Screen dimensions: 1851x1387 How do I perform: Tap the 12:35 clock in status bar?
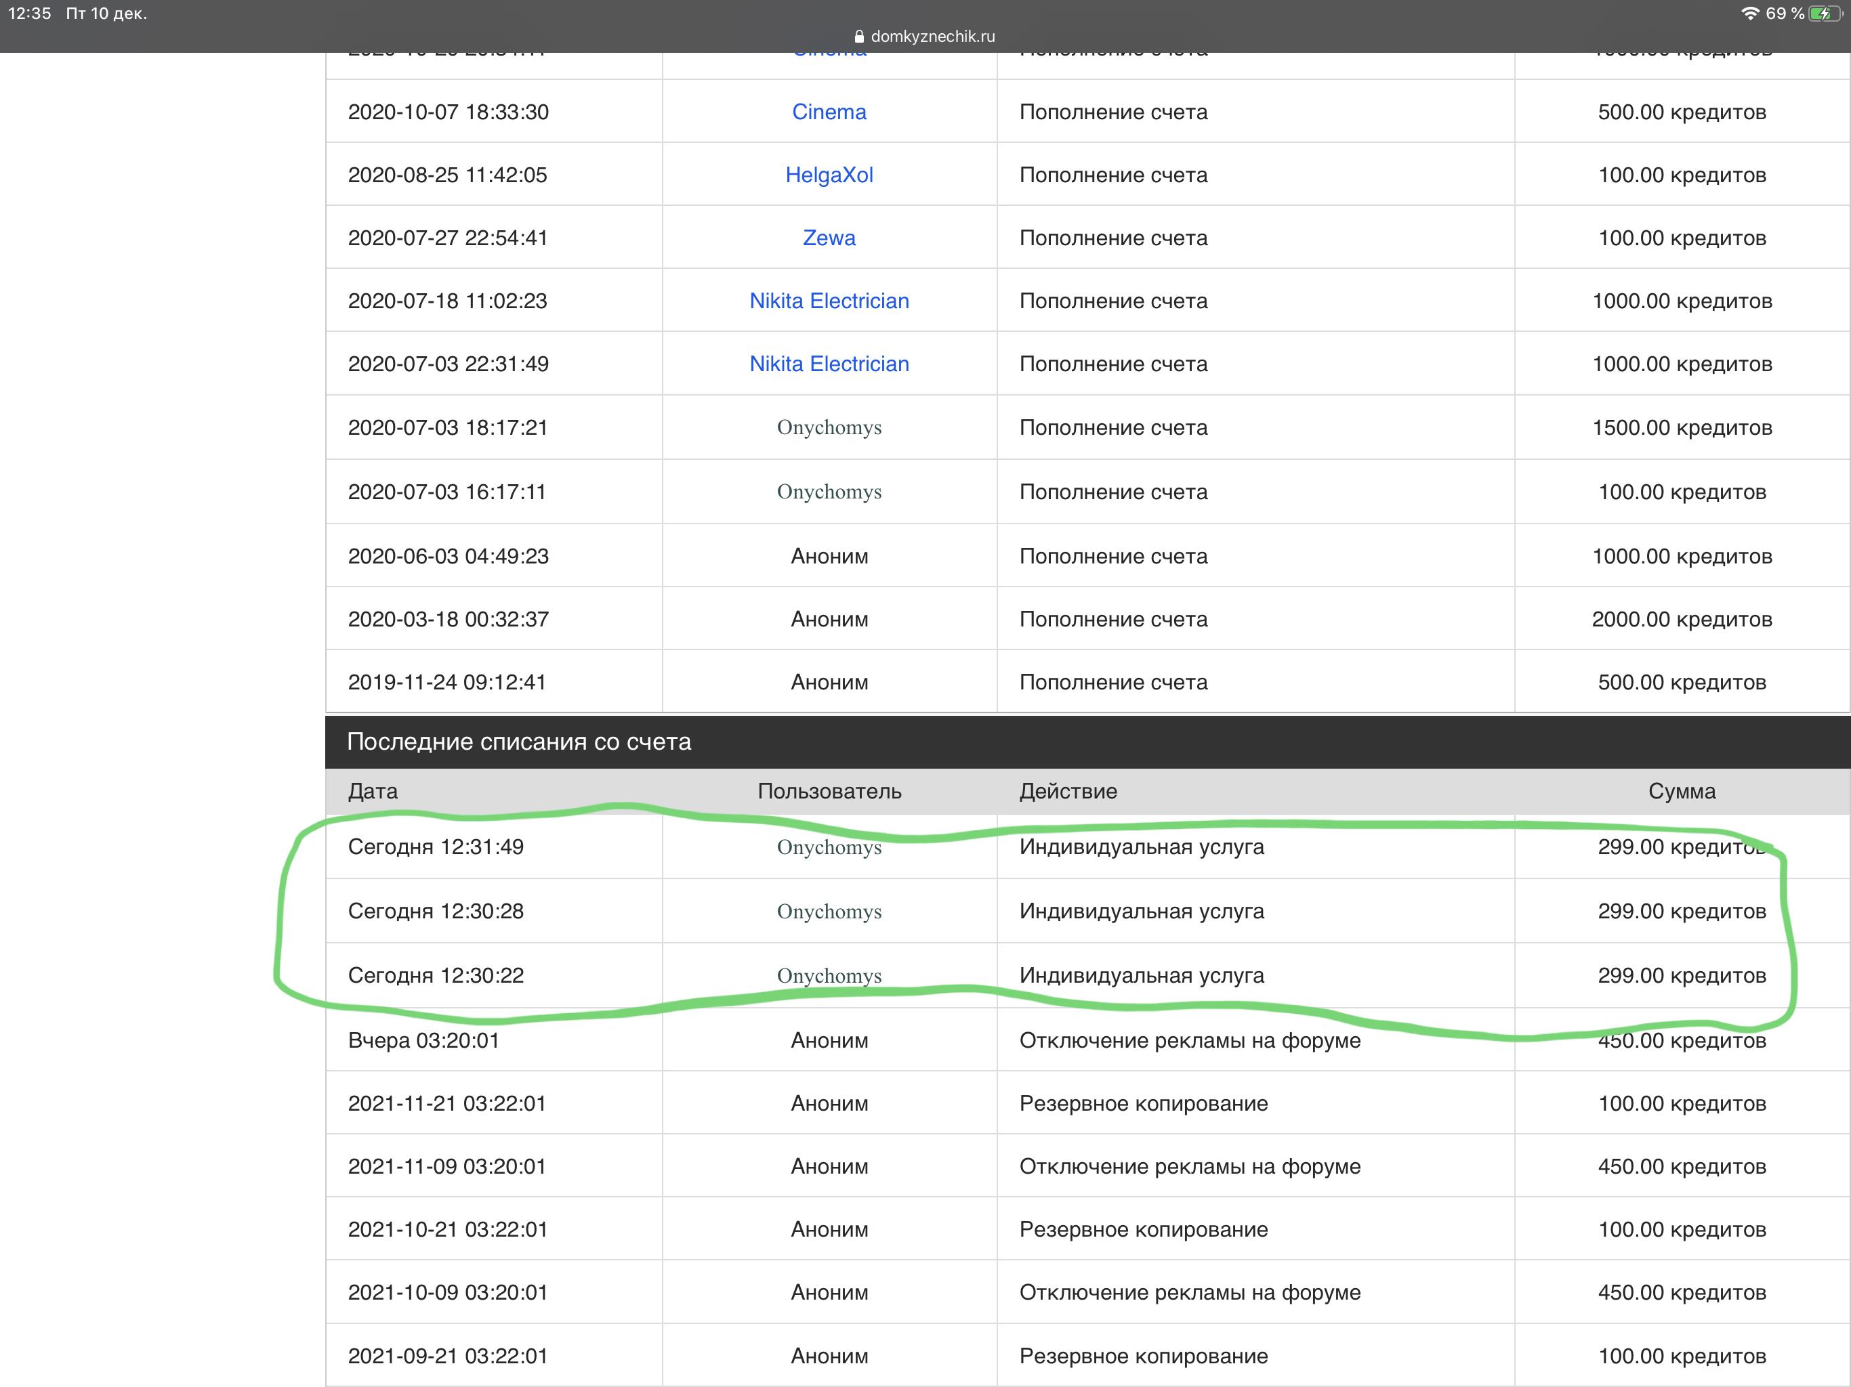pos(29,14)
